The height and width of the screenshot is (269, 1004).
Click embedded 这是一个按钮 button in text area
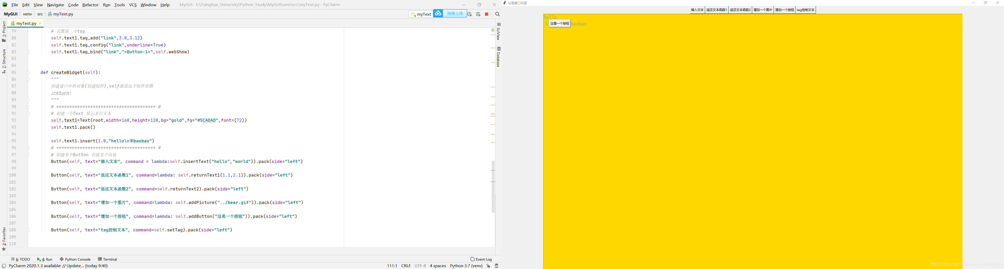(x=560, y=24)
